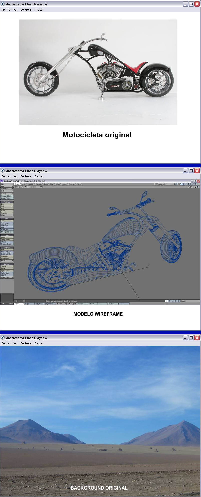Click viewport zoom magnifier icon in LightWave

(195, 187)
